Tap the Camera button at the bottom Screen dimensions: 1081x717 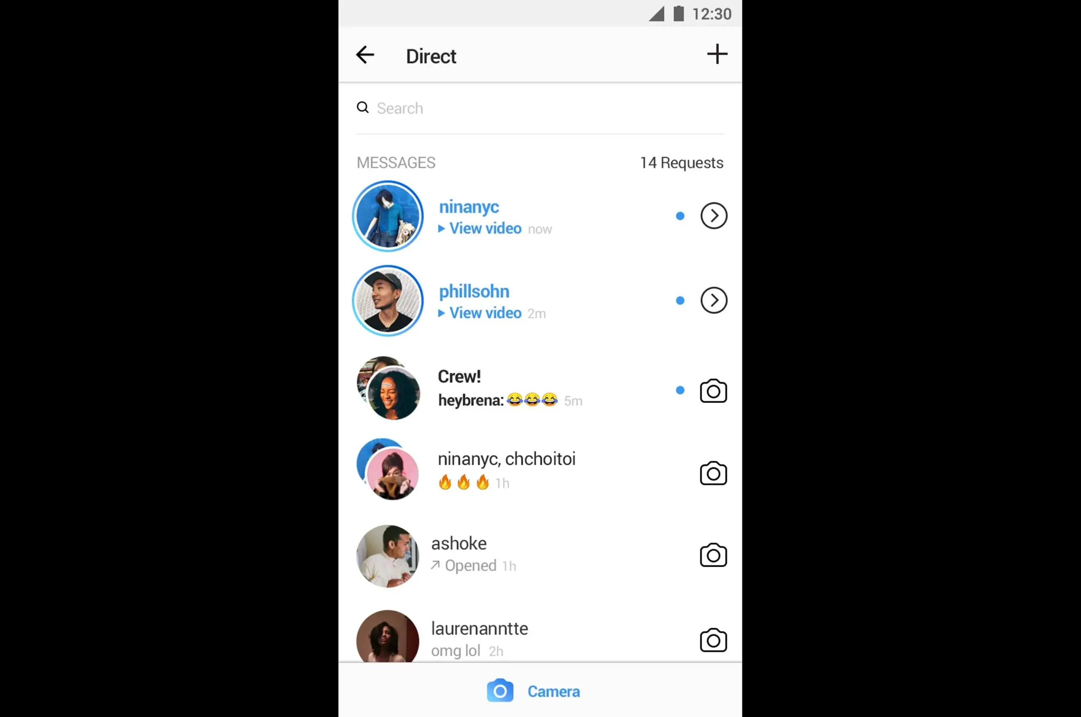[x=540, y=691]
